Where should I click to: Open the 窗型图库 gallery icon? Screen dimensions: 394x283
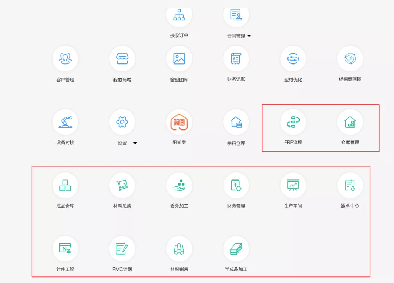179,59
